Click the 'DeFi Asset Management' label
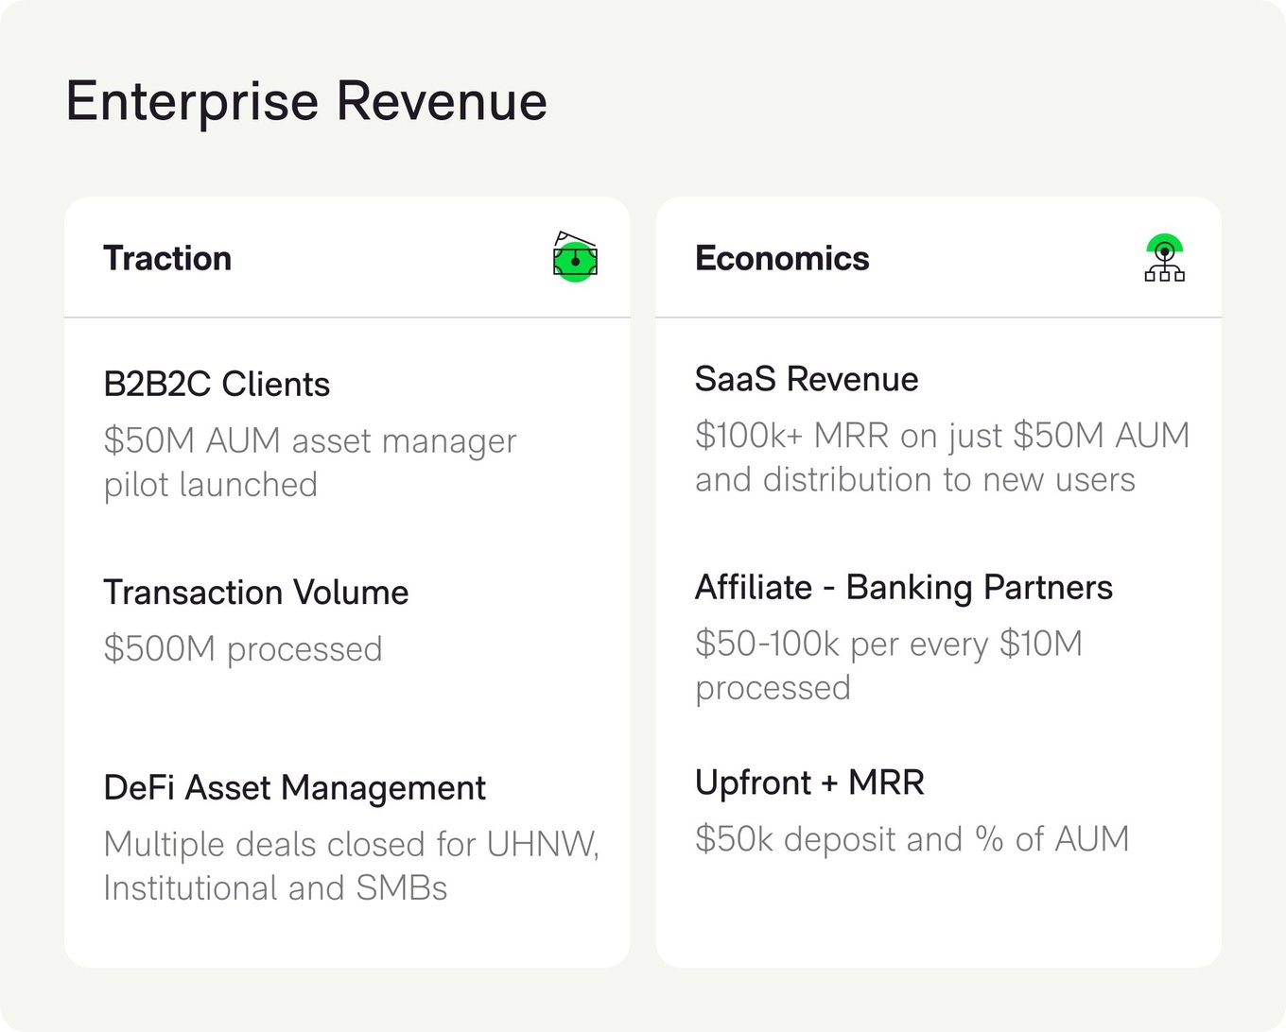The image size is (1286, 1032). tap(294, 787)
